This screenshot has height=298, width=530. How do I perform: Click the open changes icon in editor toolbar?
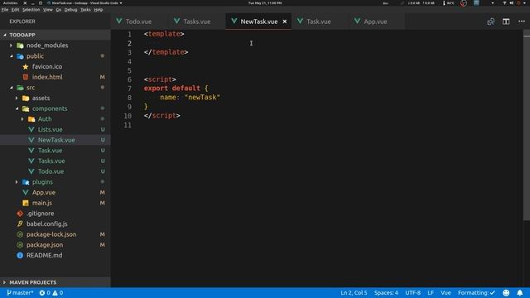coord(491,22)
